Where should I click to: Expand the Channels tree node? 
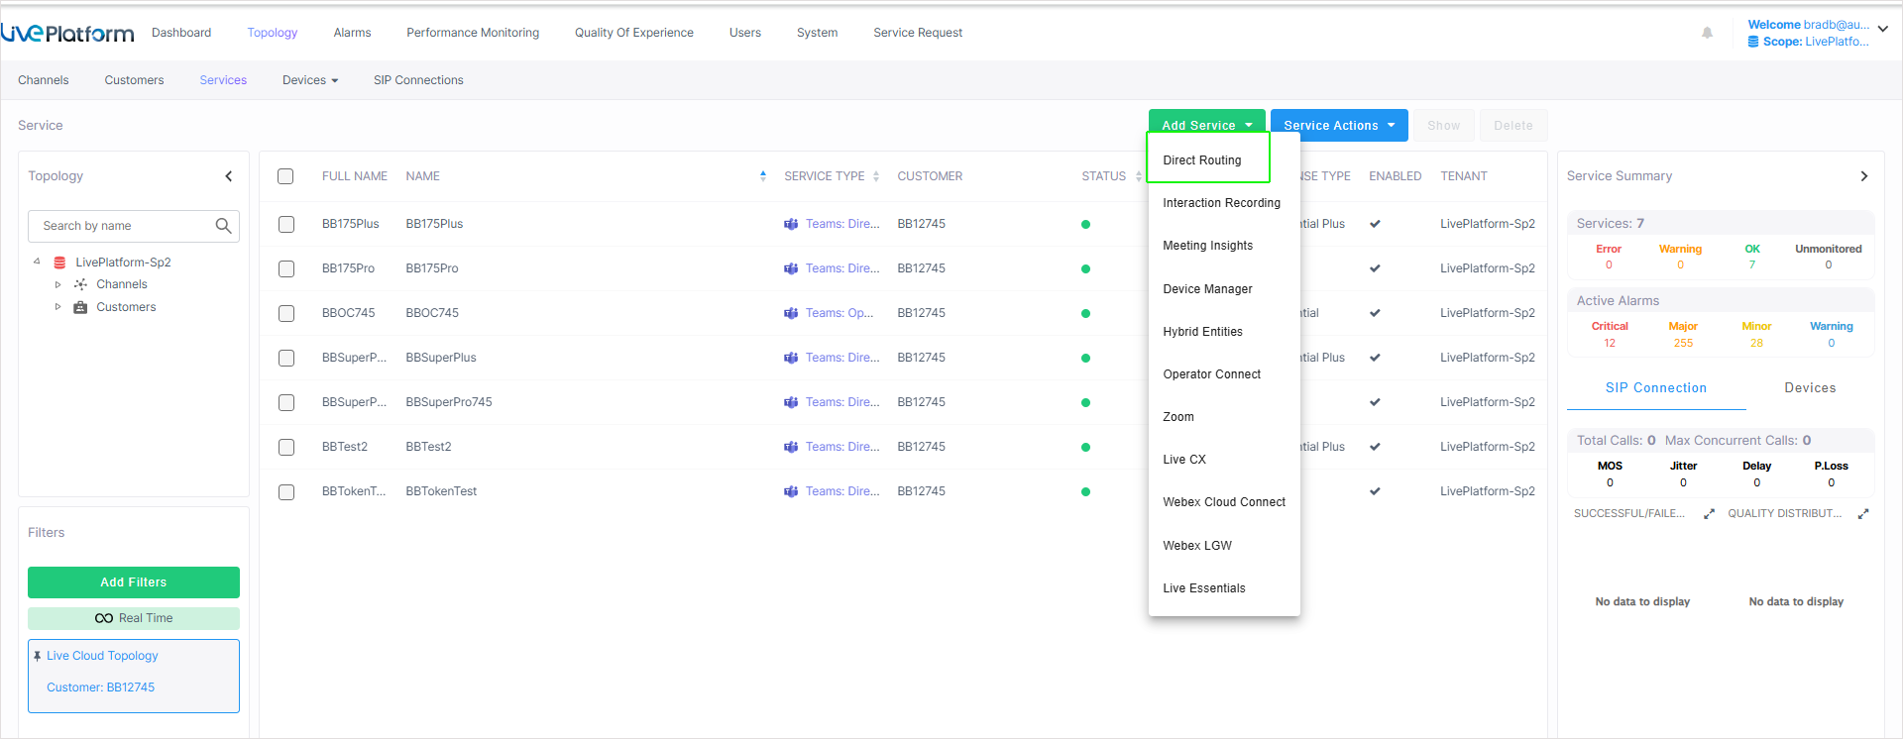[57, 284]
